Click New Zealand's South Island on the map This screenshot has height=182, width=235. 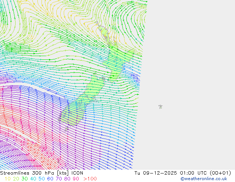coord(82,102)
